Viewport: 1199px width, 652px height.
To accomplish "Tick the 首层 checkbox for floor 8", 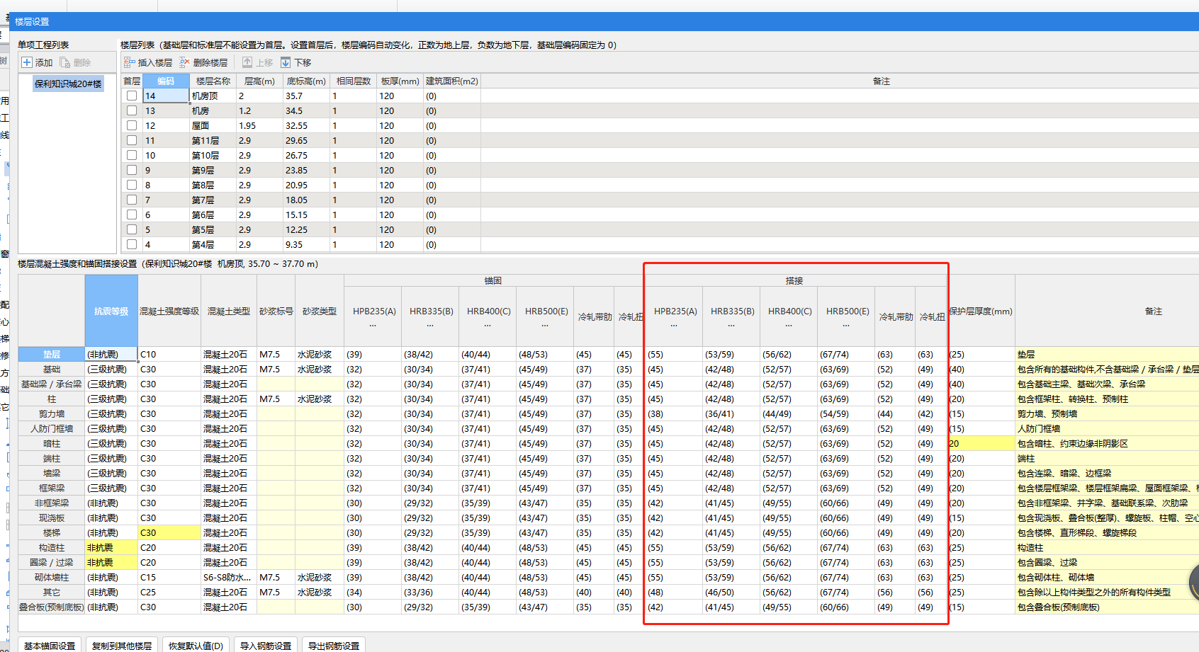I will (132, 185).
